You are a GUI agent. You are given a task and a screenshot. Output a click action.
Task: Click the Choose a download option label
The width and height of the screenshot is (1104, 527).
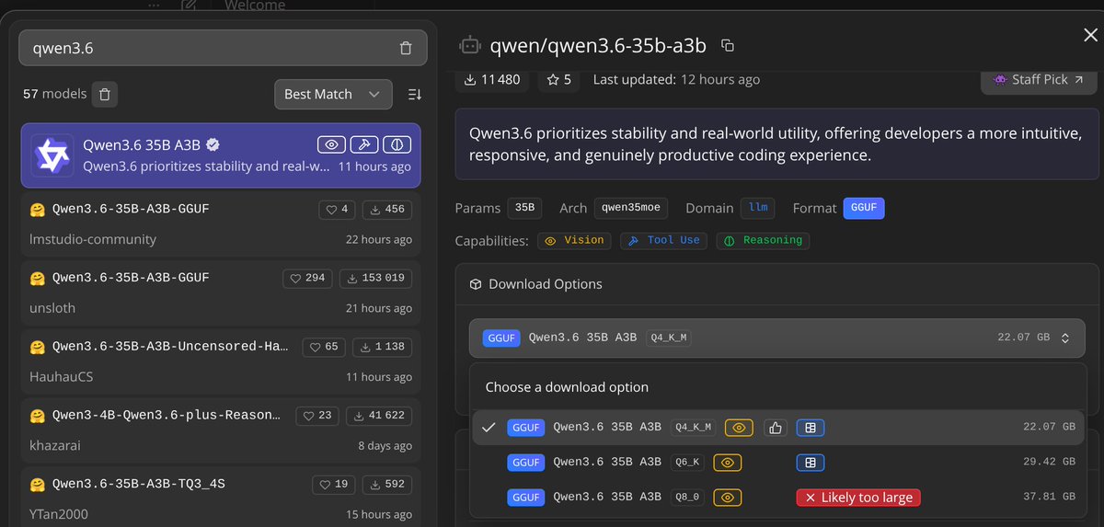click(567, 387)
